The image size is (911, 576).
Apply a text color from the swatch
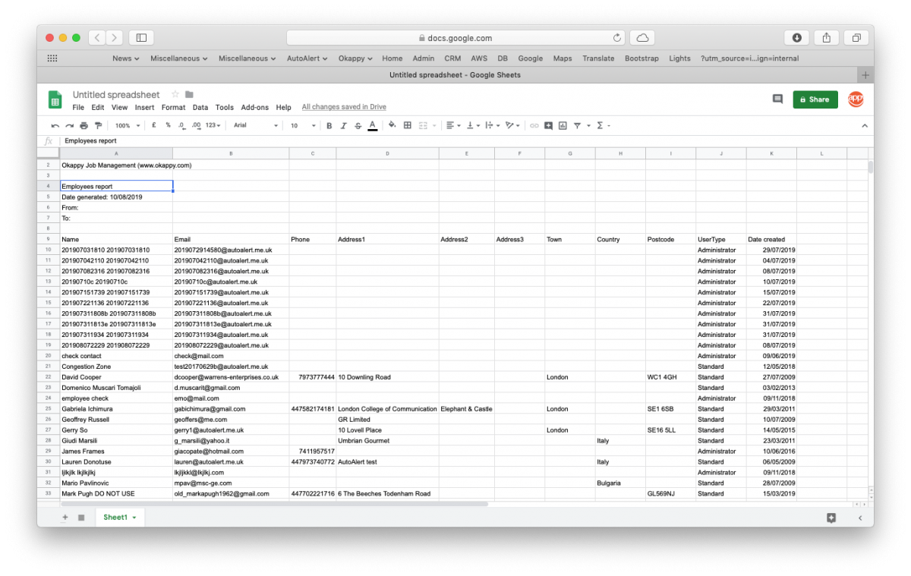point(372,125)
